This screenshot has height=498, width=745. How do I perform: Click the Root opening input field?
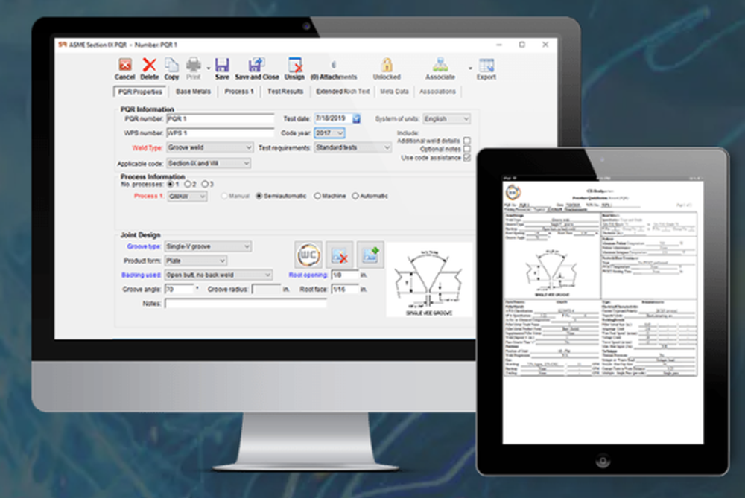point(344,275)
